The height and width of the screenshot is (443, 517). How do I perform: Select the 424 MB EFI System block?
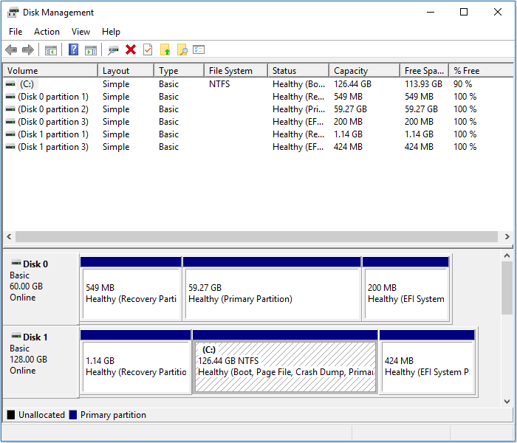427,362
